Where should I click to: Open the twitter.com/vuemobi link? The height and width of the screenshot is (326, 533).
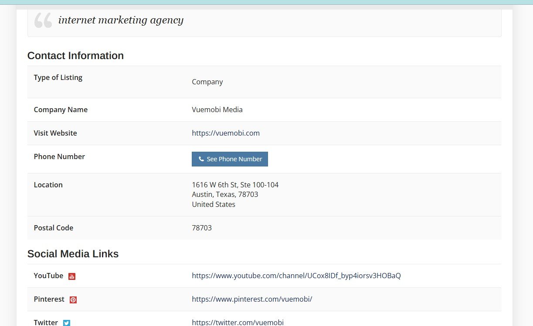[x=238, y=322]
